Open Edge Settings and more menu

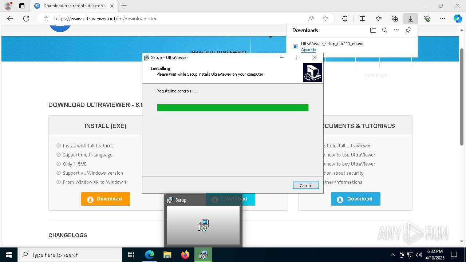[x=443, y=19]
